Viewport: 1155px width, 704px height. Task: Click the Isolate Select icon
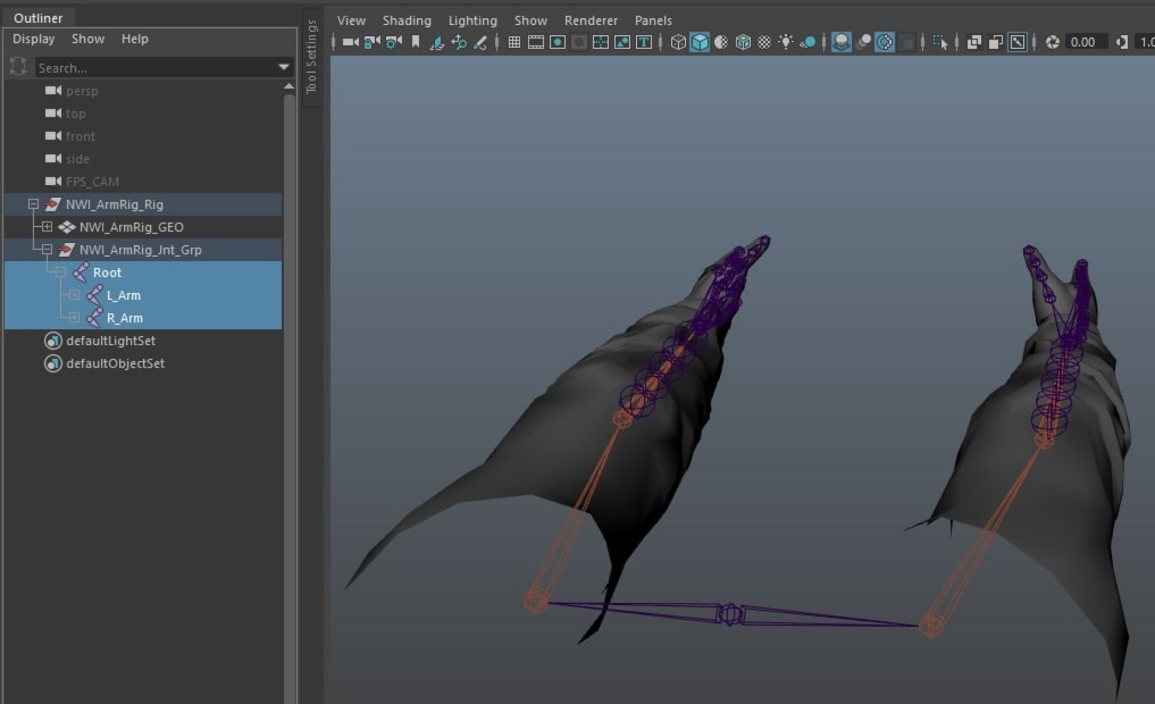point(940,42)
